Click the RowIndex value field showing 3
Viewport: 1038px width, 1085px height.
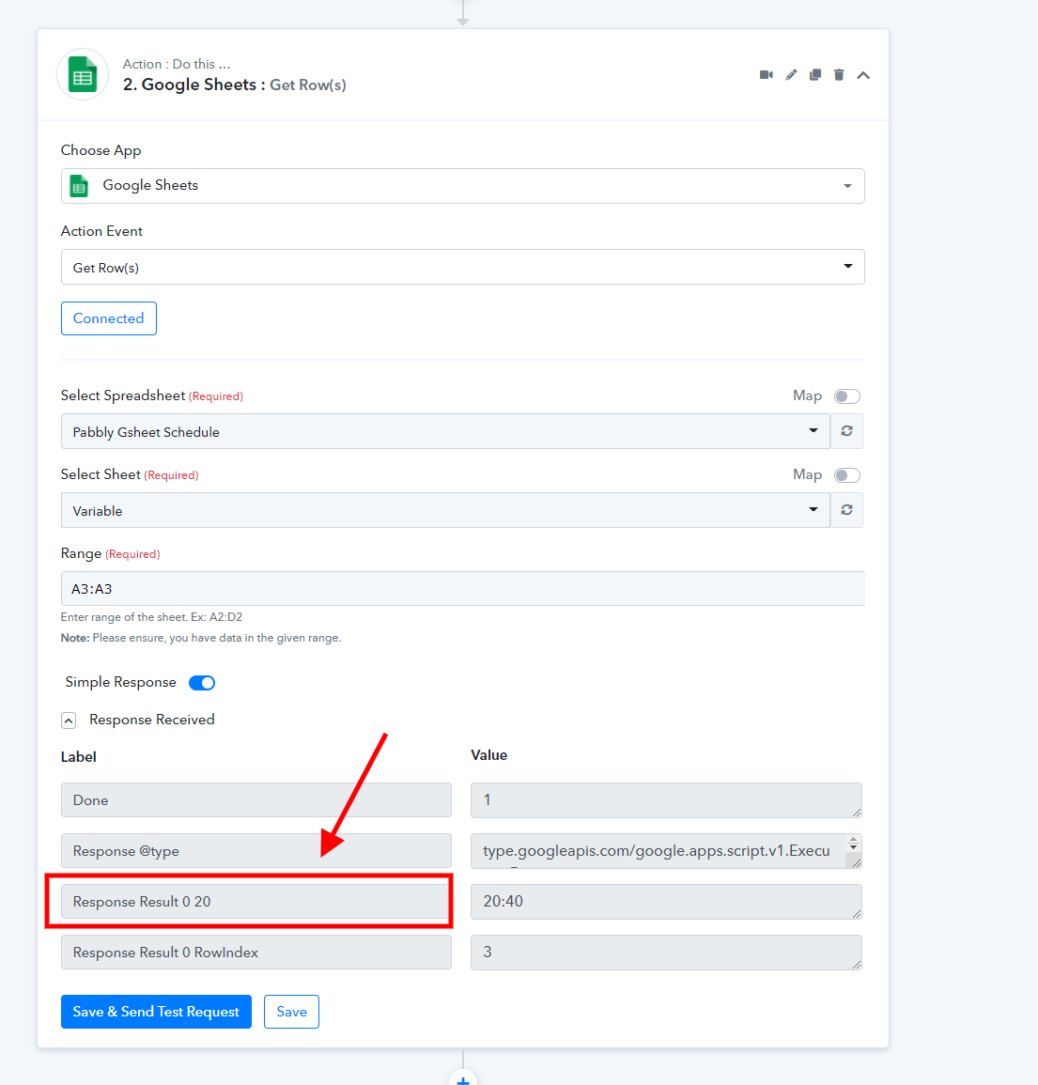point(666,953)
